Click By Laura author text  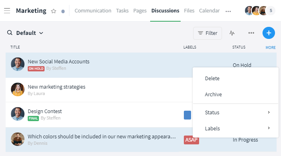point(36,94)
